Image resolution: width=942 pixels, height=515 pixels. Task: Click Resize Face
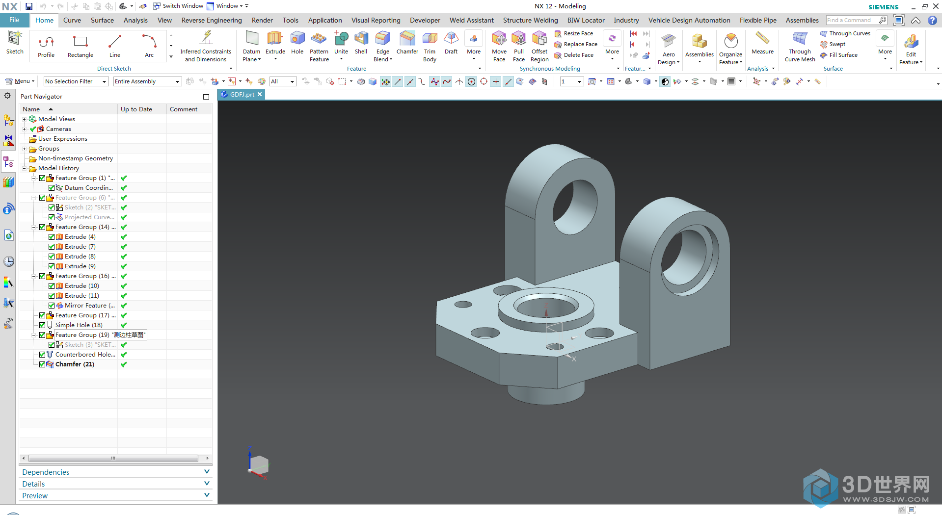coord(574,33)
